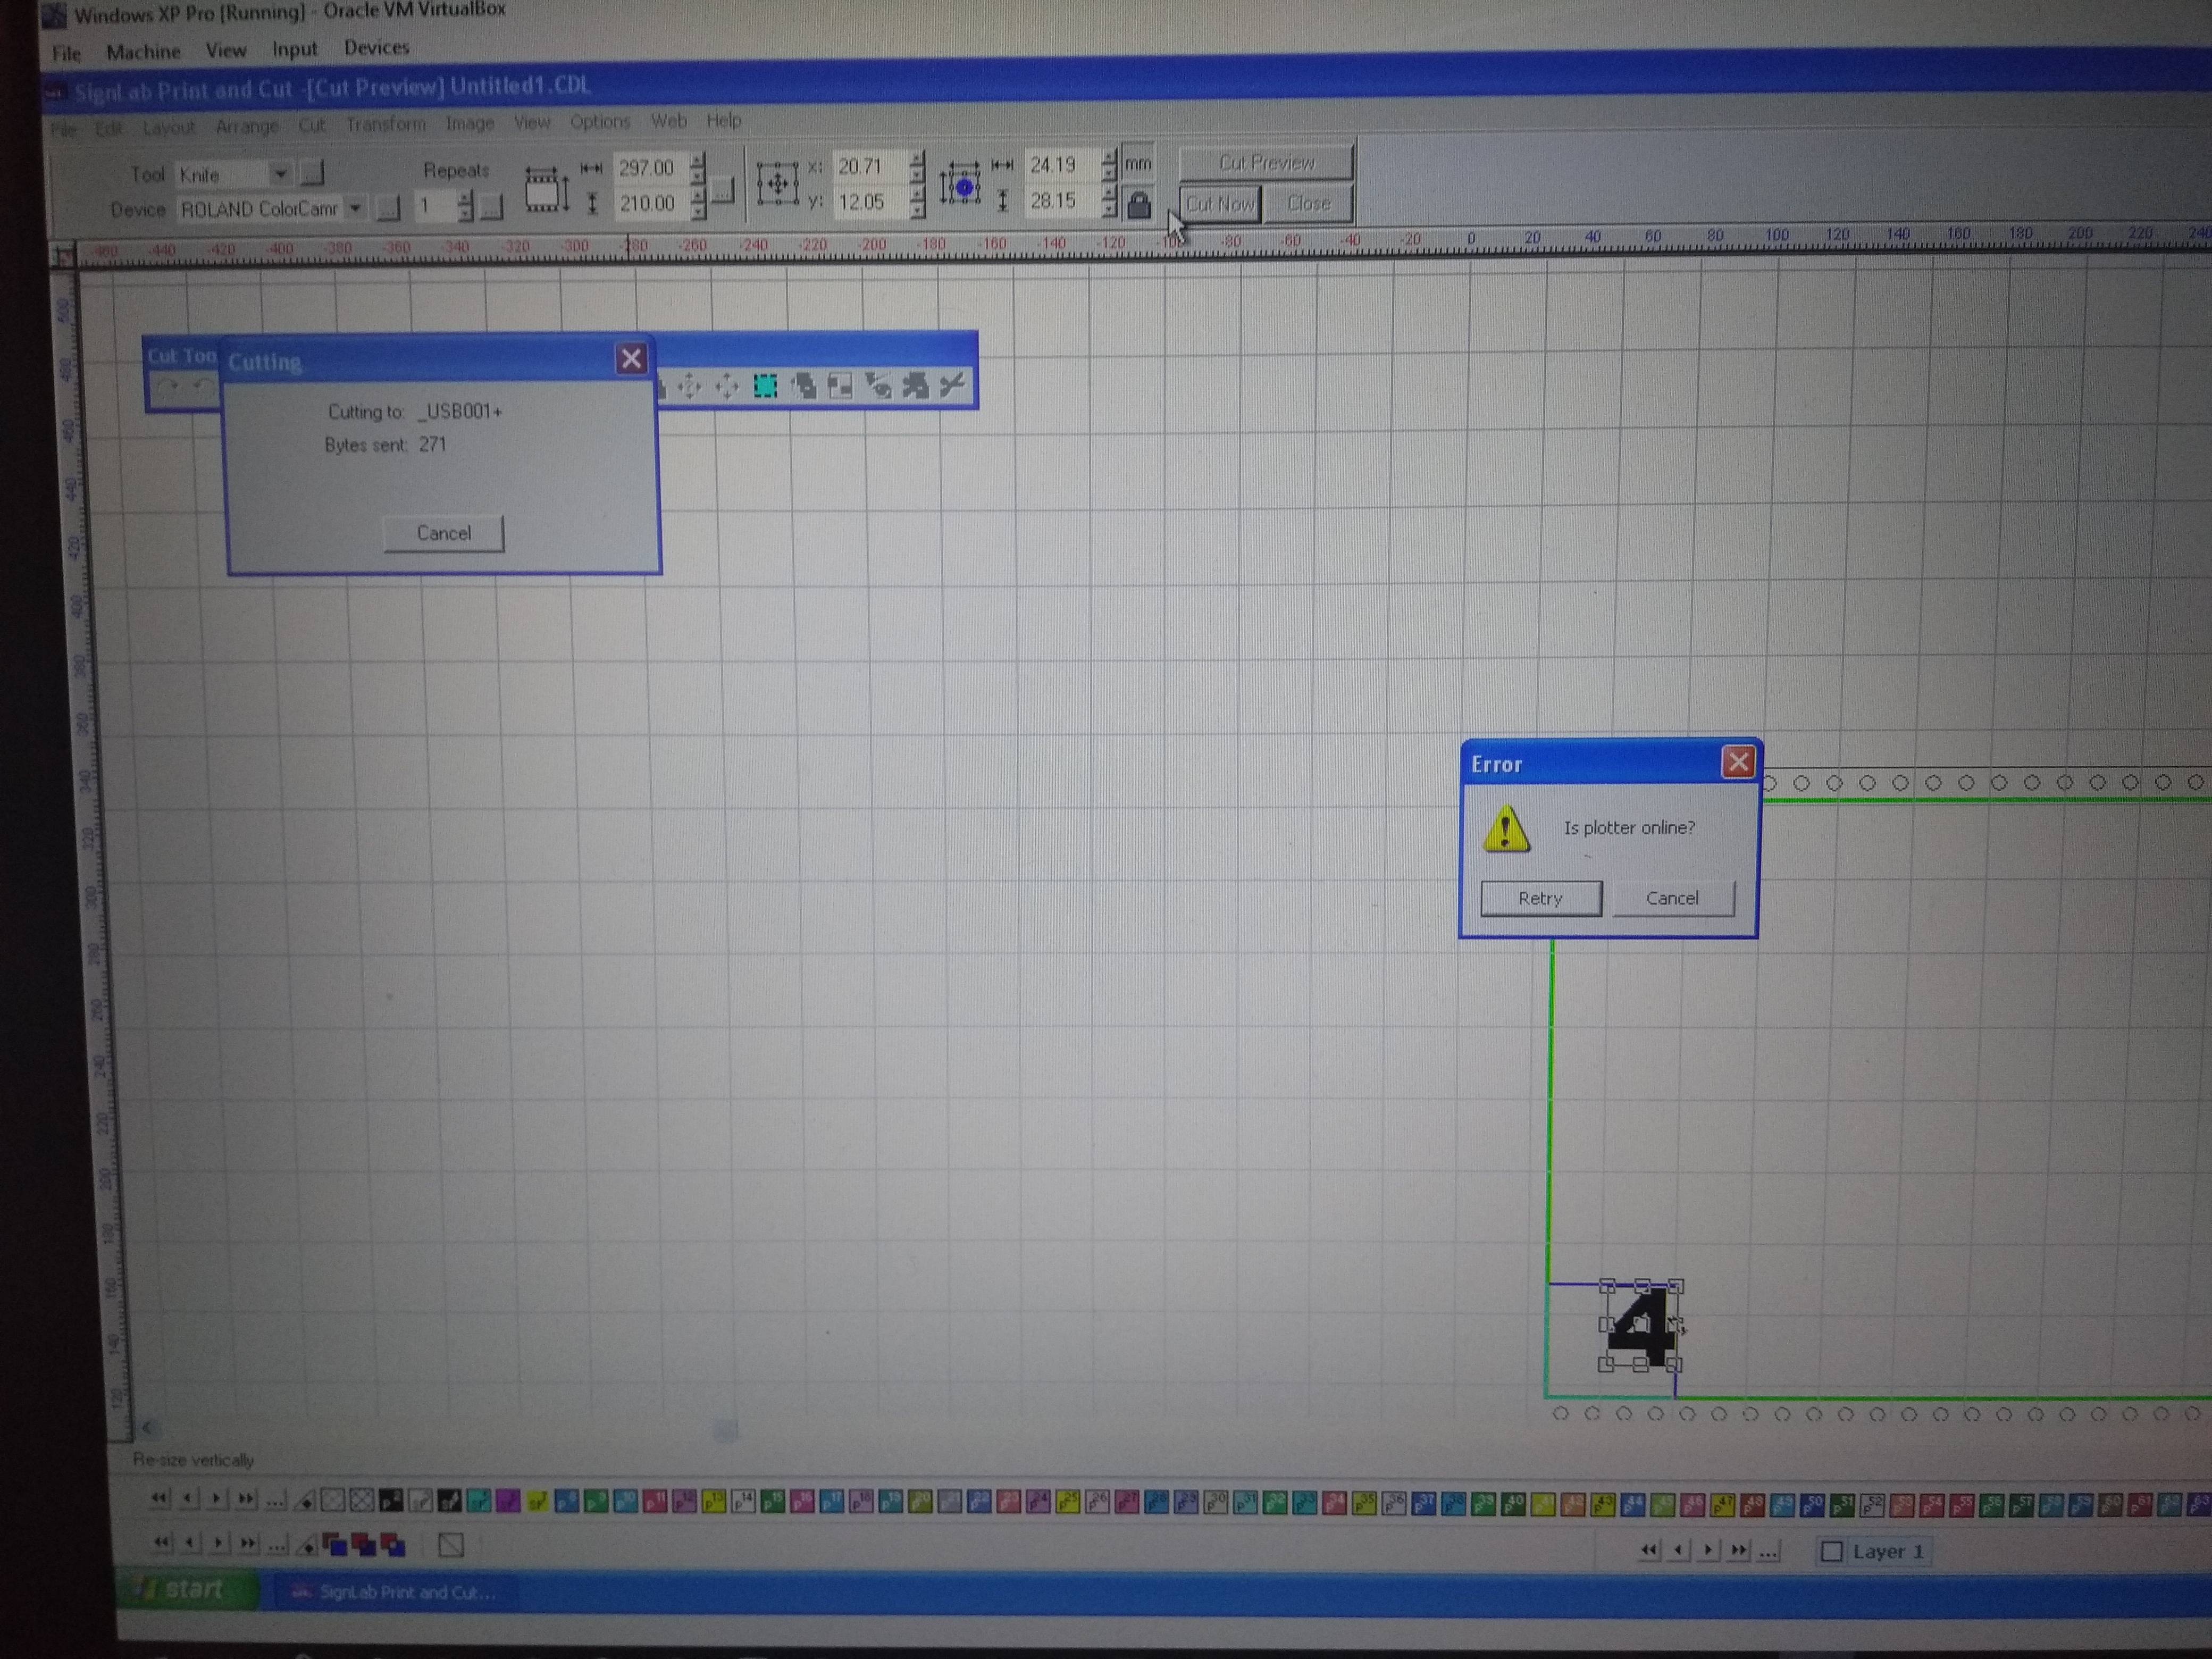The image size is (2212, 1659).
Task: Open the VirtualBox Devices menu
Action: tap(376, 47)
